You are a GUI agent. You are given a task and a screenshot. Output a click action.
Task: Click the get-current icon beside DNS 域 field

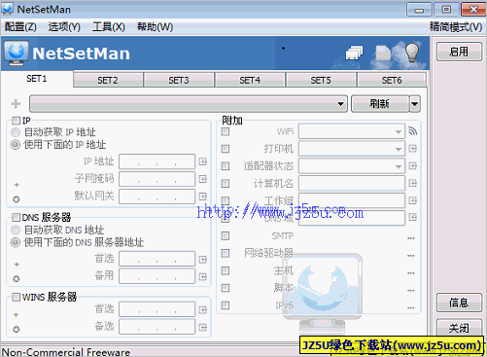(x=412, y=217)
